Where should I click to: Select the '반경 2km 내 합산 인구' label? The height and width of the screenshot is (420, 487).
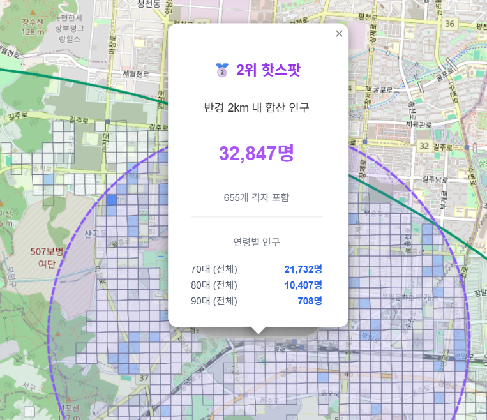257,107
